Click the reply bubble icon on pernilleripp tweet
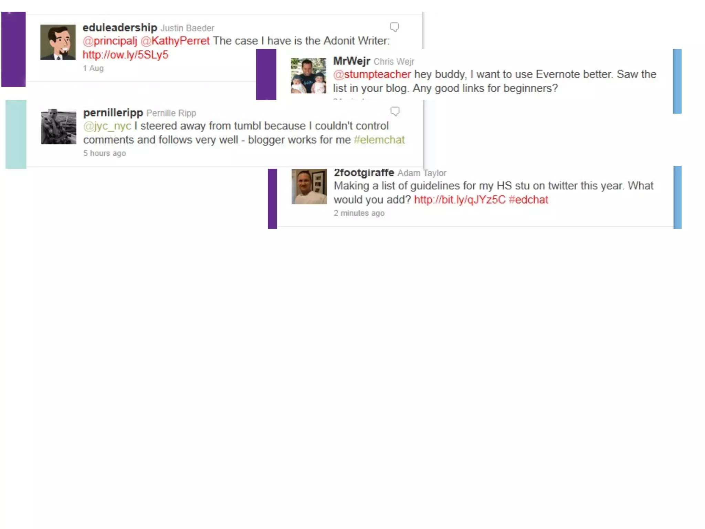Viewport: 705px width, 529px height. pyautogui.click(x=395, y=112)
